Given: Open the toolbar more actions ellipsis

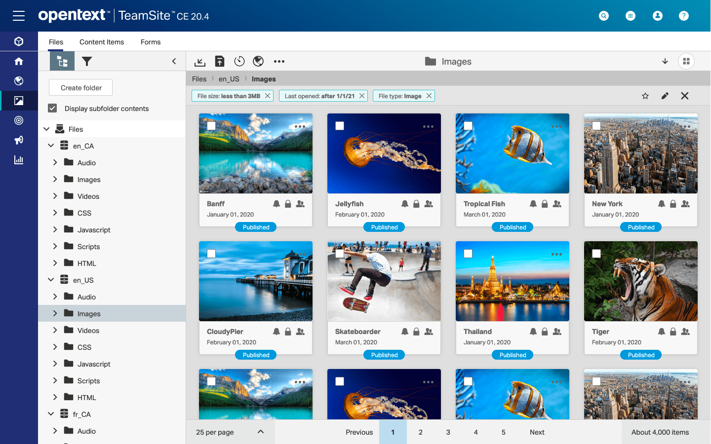Looking at the screenshot, I should pyautogui.click(x=279, y=61).
